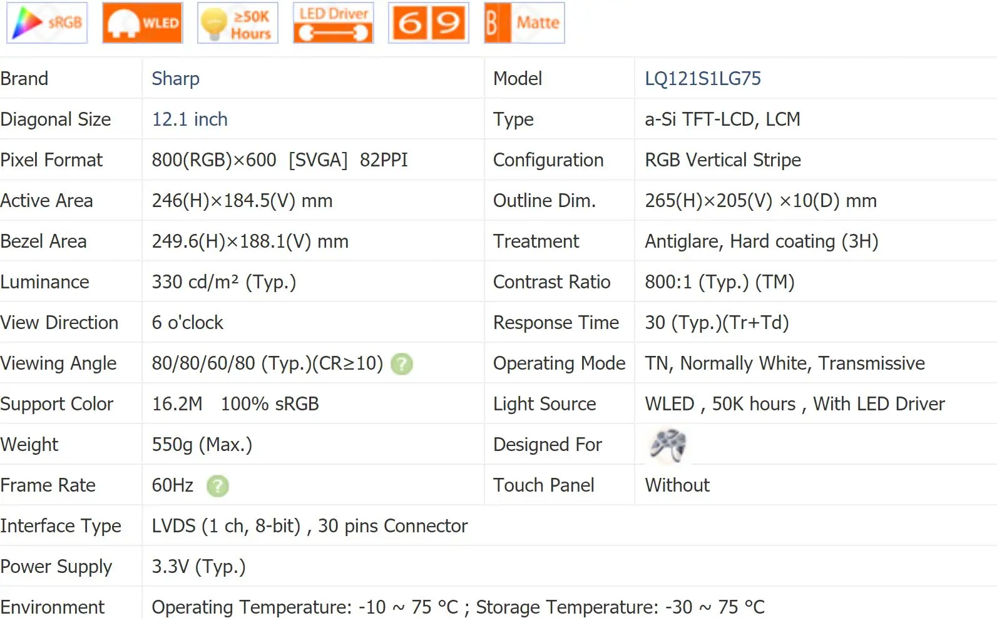Select the luminance value 330 cd/m² (Typ.)

(224, 282)
